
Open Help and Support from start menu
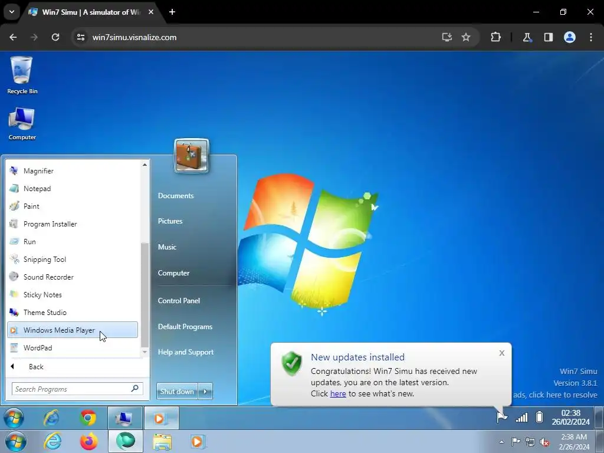(186, 352)
